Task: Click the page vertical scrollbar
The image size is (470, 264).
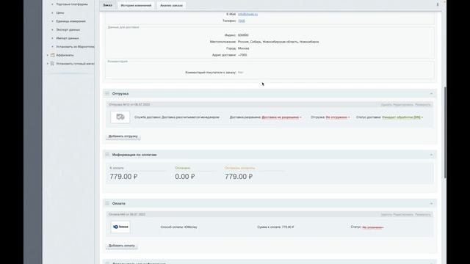Action: pyautogui.click(x=445, y=132)
